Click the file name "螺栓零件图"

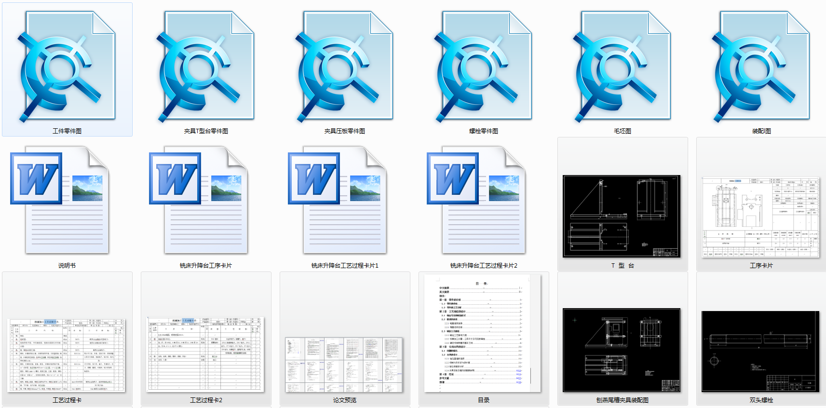tap(484, 131)
